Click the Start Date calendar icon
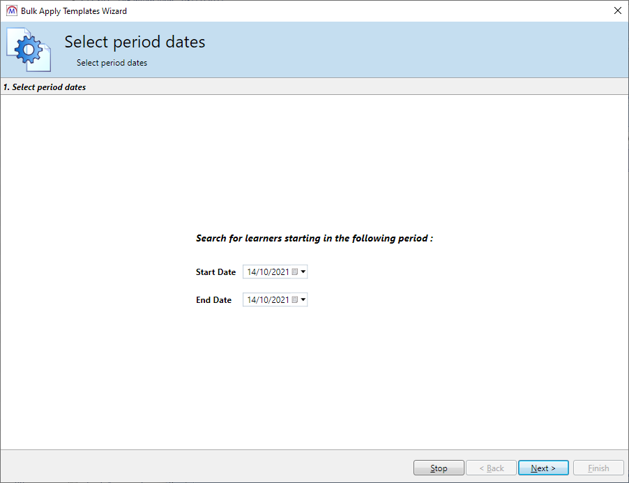The width and height of the screenshot is (629, 483). [x=294, y=272]
